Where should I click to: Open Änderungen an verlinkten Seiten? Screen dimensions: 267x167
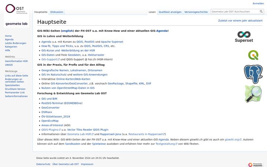point(14,81)
